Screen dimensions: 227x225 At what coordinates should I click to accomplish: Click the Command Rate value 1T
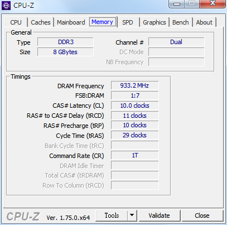(x=135, y=155)
